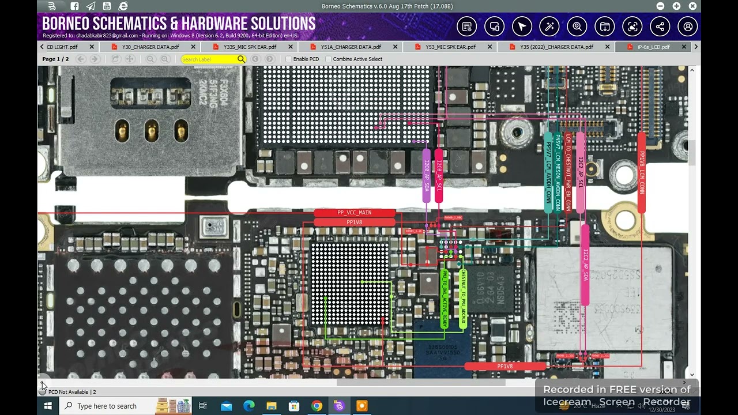
Task: Toggle Combine Active Select checkbox
Action: (328, 59)
